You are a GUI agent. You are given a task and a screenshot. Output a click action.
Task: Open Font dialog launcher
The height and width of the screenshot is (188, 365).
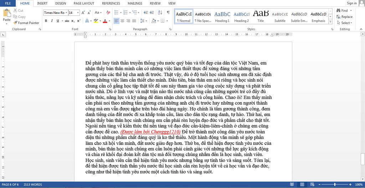(110, 29)
